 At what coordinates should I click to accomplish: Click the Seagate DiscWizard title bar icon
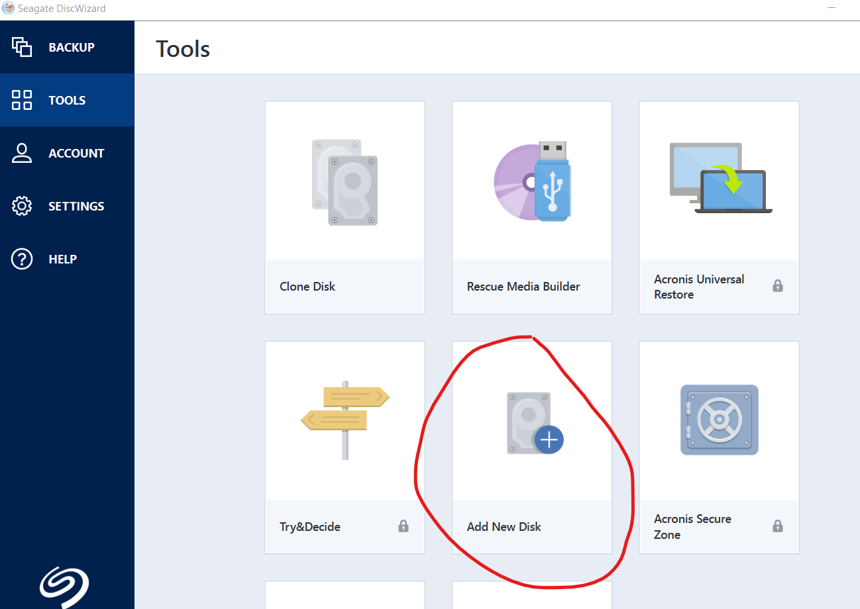[x=8, y=9]
